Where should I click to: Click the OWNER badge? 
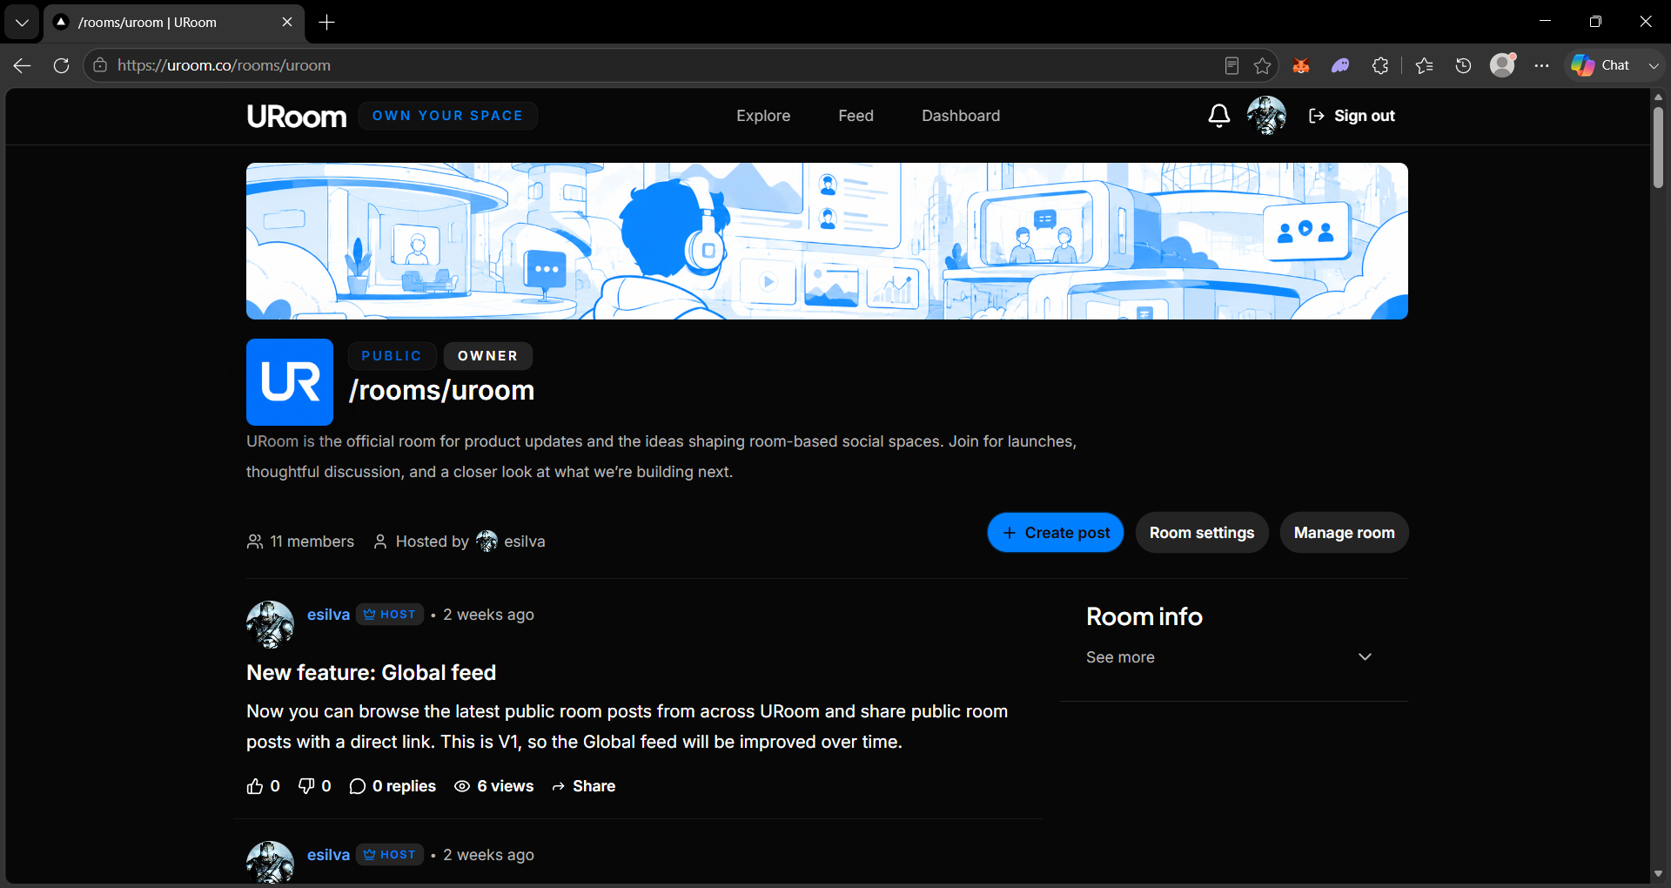tap(487, 356)
